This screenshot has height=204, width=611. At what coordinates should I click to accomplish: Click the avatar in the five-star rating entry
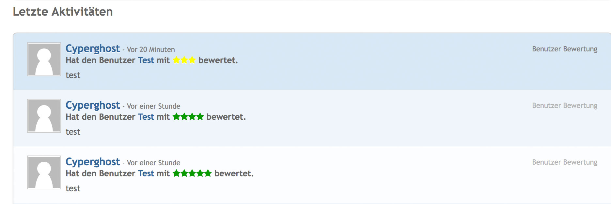click(44, 172)
